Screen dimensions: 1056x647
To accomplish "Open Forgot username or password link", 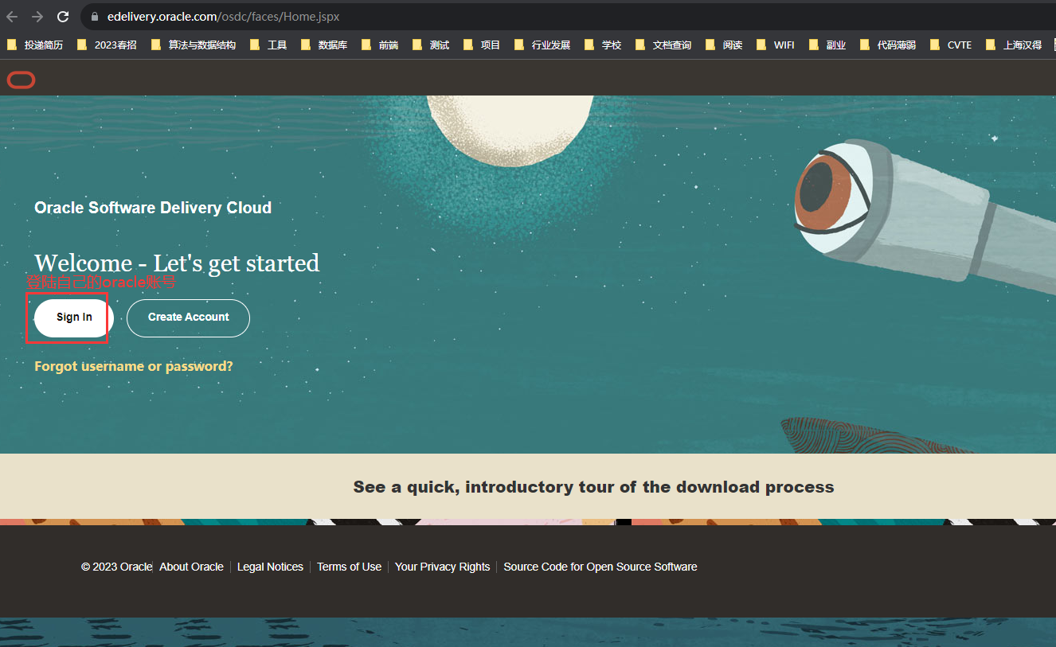I will click(134, 366).
